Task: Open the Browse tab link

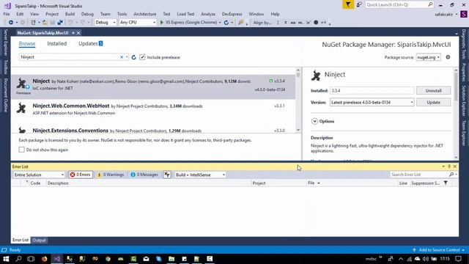Action: pos(27,44)
